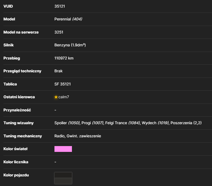The image size is (212, 186).
Task: Click the model name Perennial
Action: click(63, 19)
